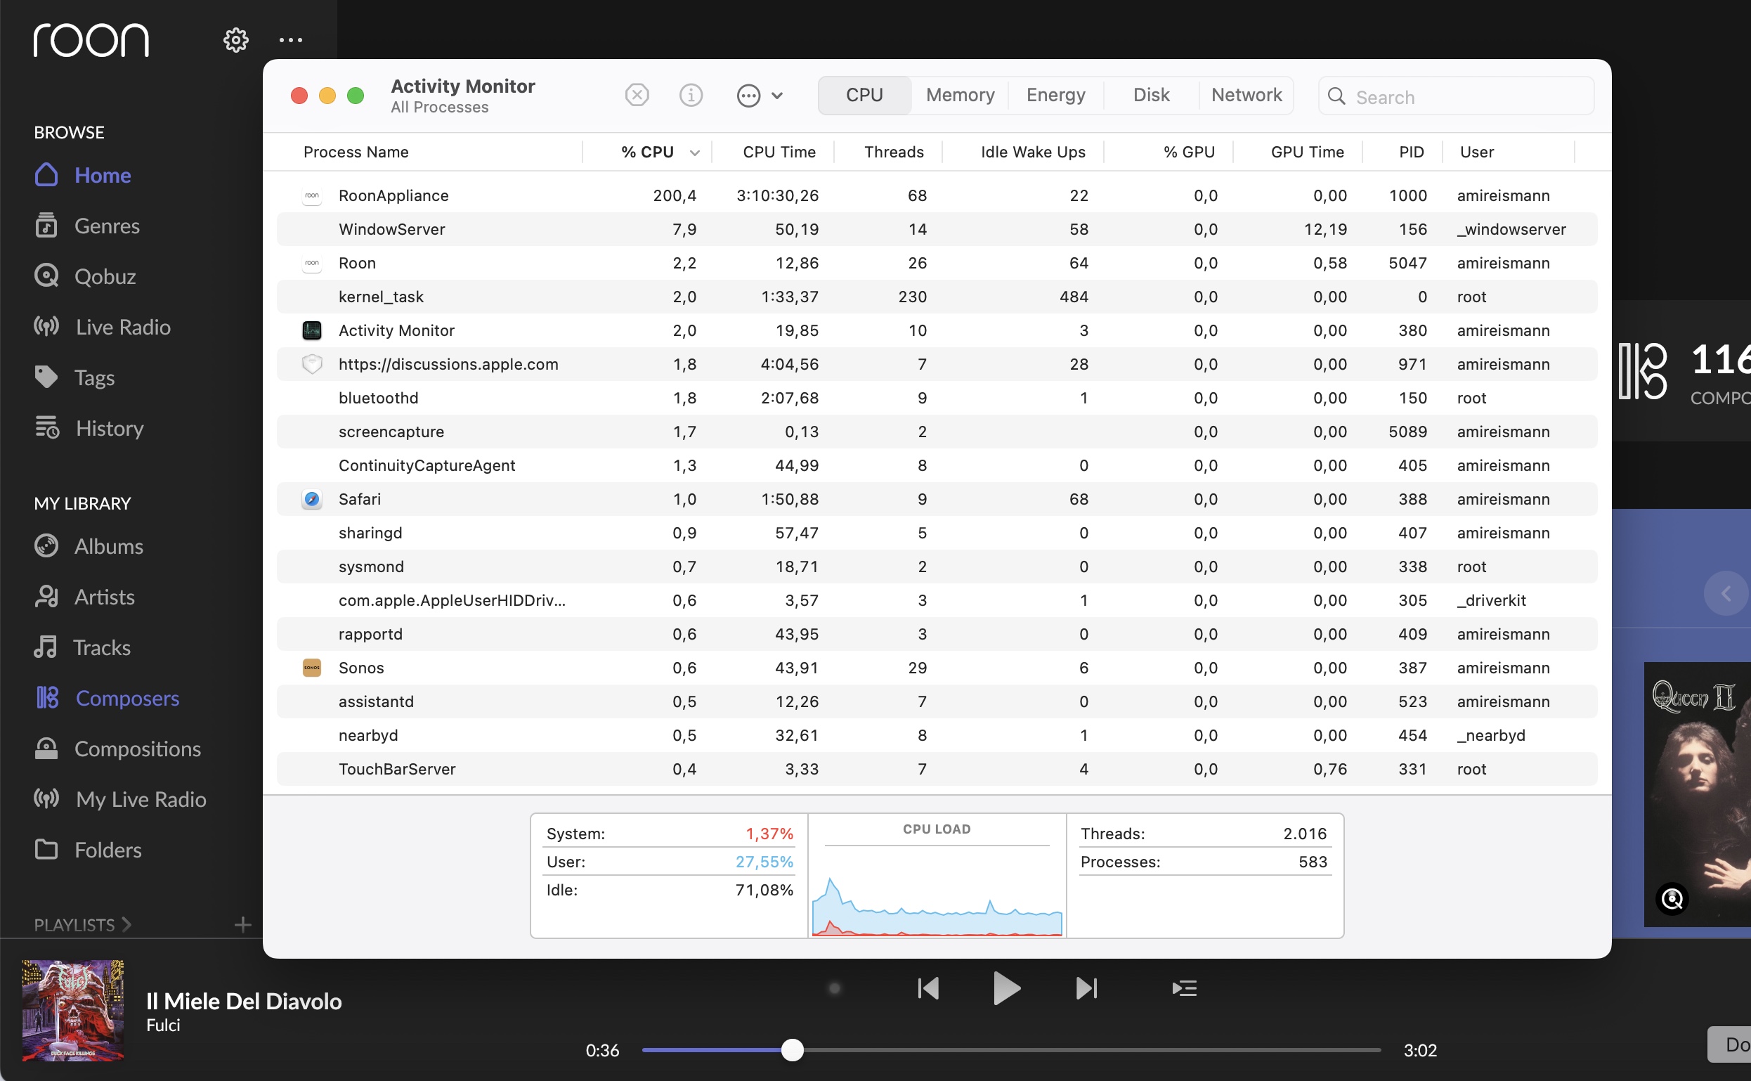Open Live Radio in Roon sidebar

tap(102, 327)
